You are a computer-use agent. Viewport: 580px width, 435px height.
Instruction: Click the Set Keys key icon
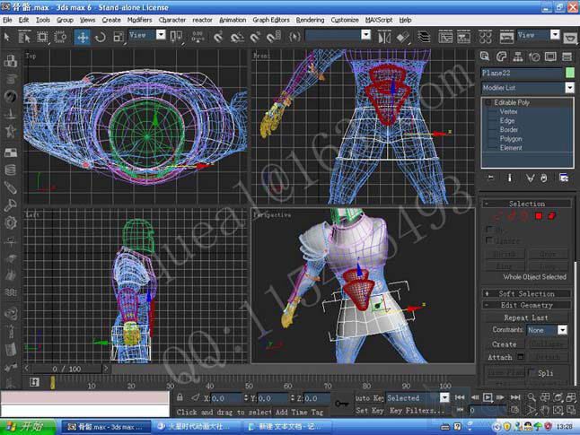(x=342, y=404)
